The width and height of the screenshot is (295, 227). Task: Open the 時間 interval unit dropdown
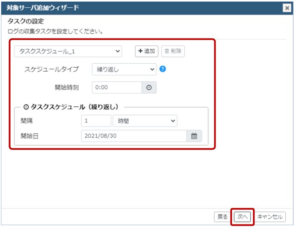point(145,121)
